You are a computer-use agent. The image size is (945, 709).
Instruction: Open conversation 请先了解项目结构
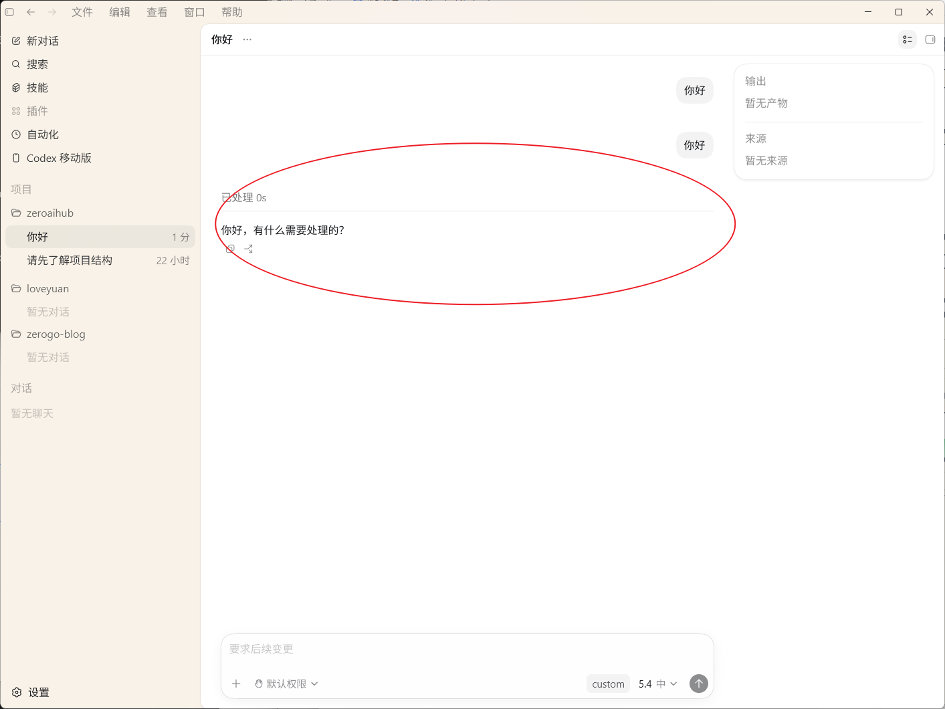100,260
